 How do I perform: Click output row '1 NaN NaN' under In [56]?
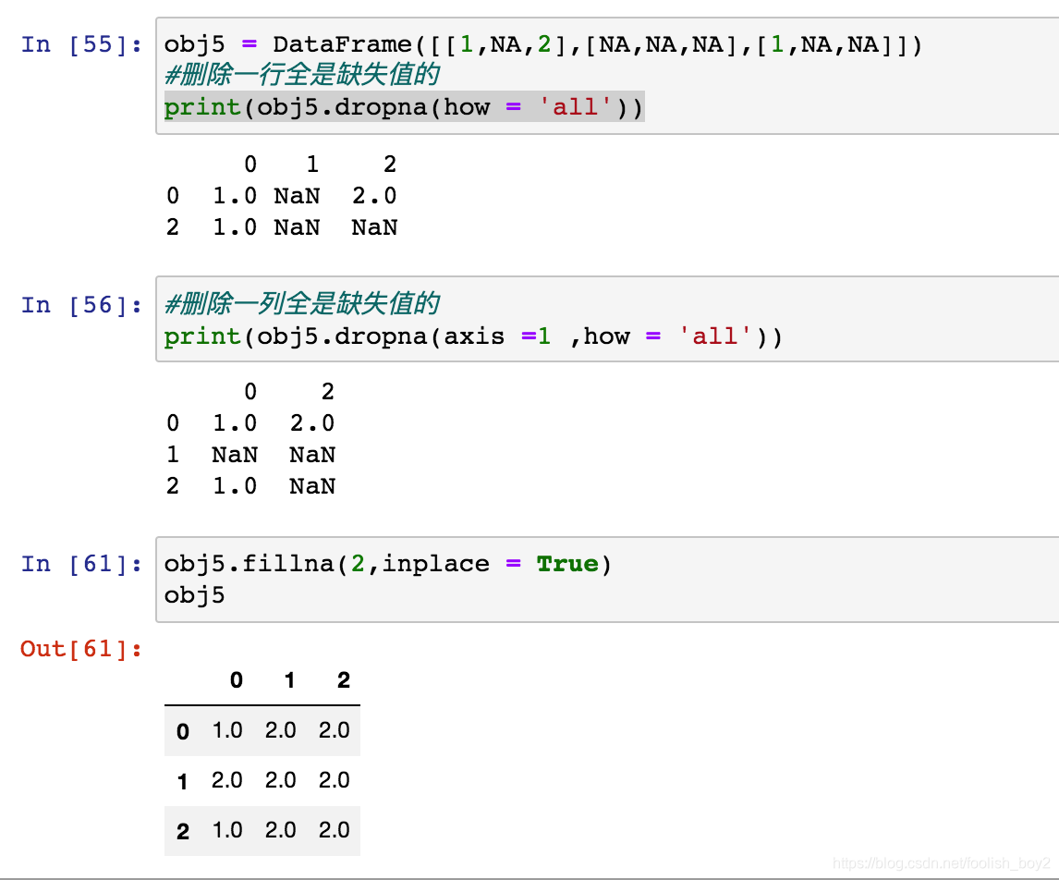pyautogui.click(x=250, y=455)
